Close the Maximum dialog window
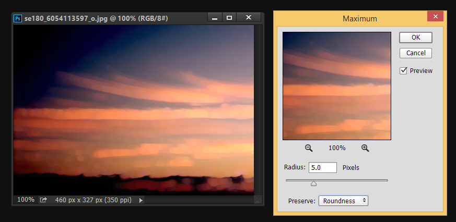 click(435, 17)
